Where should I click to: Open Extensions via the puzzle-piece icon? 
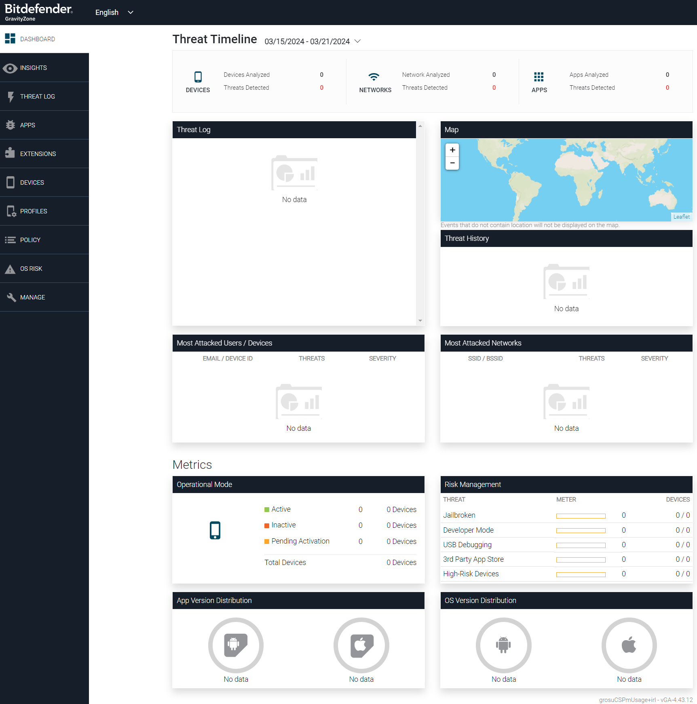point(10,154)
